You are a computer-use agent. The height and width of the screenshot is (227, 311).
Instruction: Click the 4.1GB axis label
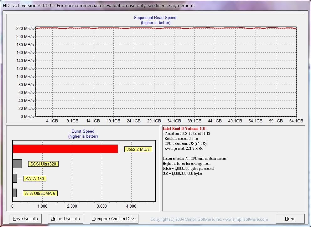[x=52, y=121]
